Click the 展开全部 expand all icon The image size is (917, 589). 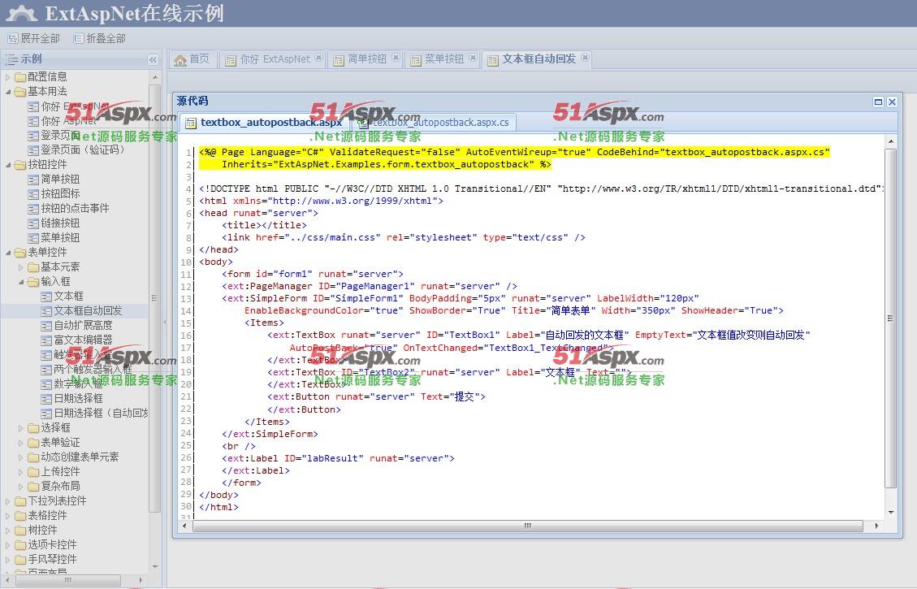[13, 38]
